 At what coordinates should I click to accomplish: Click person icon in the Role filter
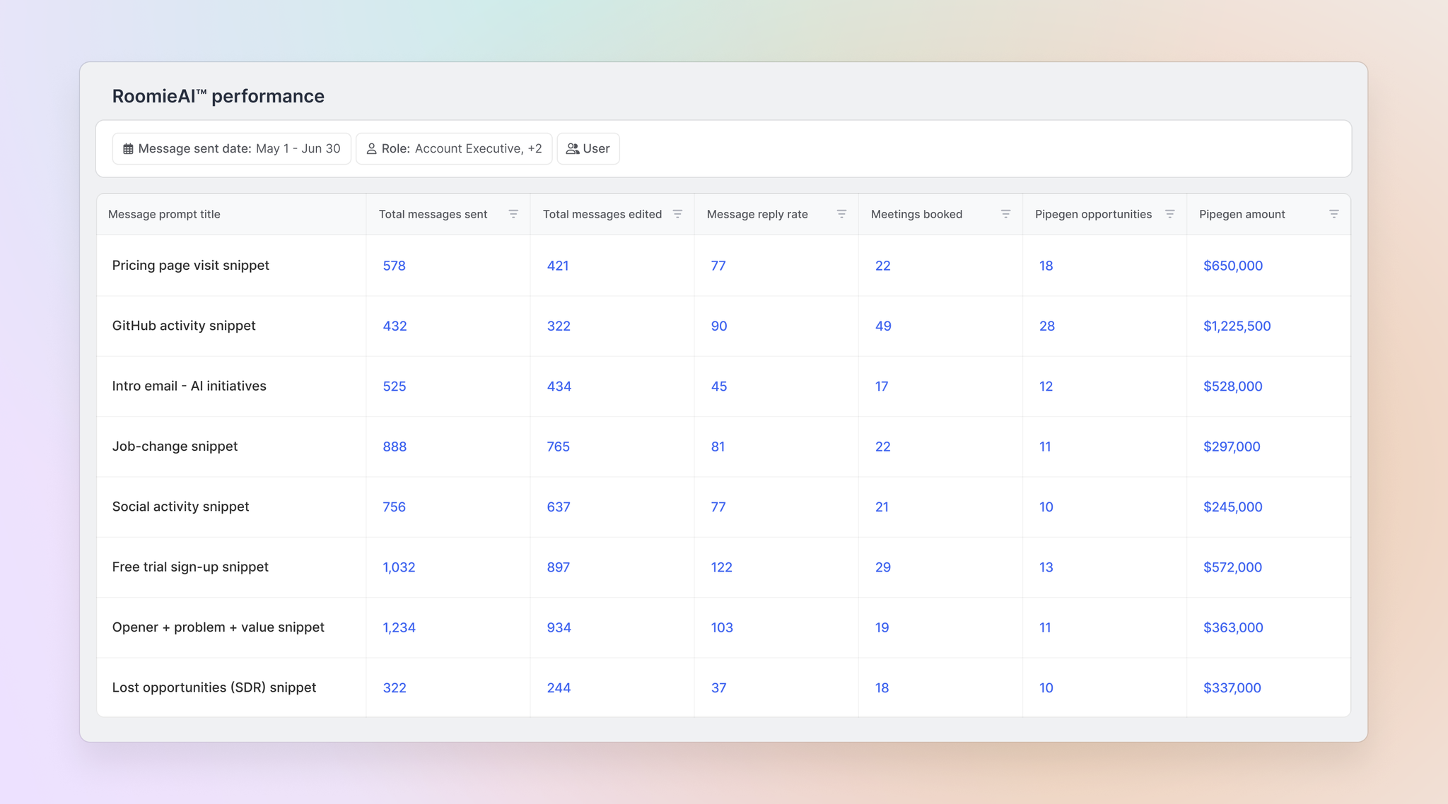(371, 149)
